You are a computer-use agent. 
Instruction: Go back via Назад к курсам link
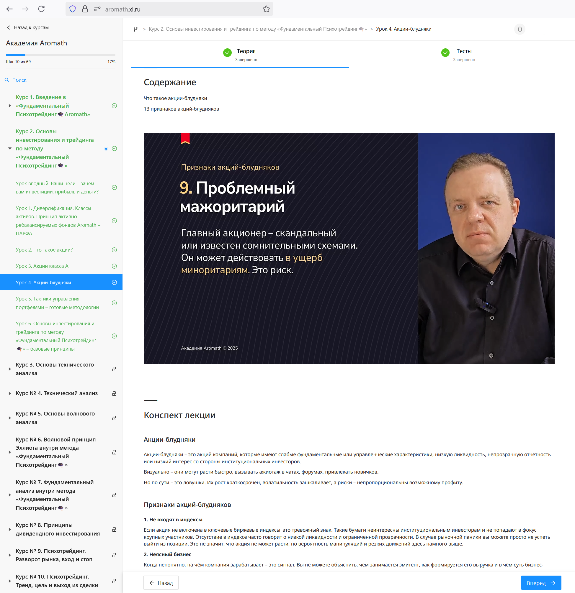pyautogui.click(x=27, y=27)
